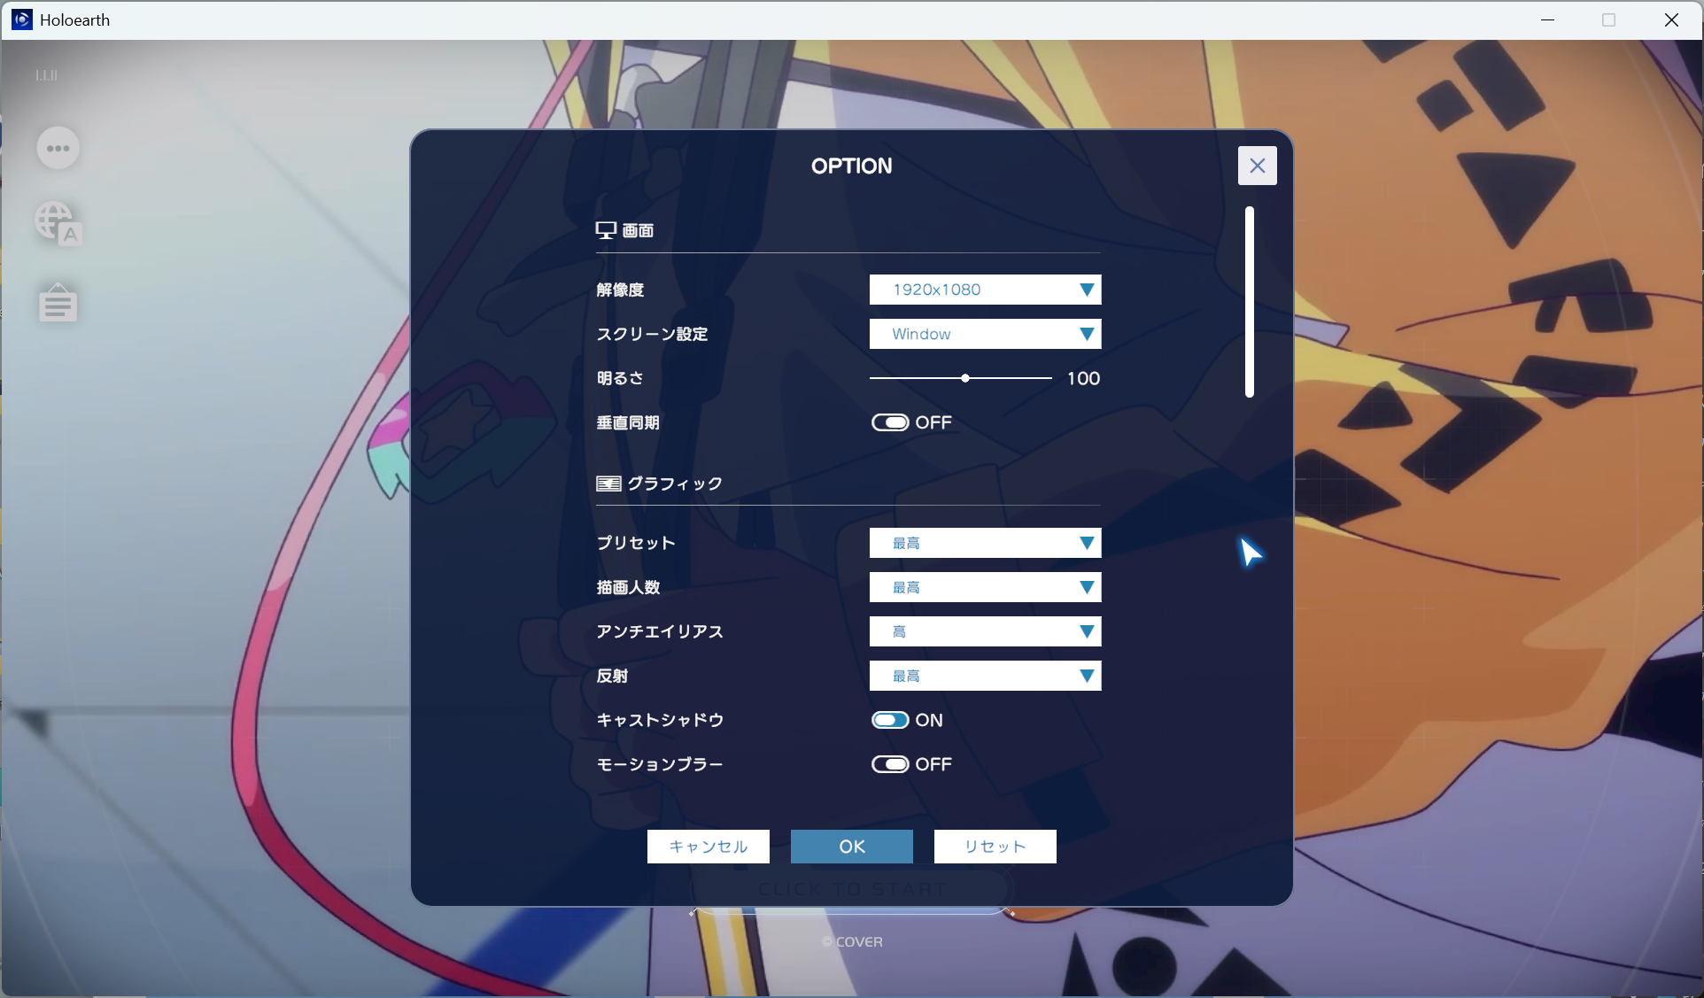The image size is (1704, 998).
Task: Expand the スクリーン設定 Window dropdown
Action: [x=985, y=334]
